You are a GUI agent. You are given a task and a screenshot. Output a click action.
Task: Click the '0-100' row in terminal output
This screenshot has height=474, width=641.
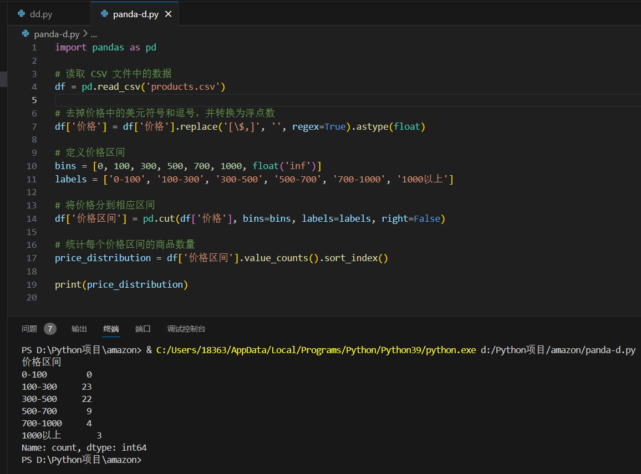57,374
